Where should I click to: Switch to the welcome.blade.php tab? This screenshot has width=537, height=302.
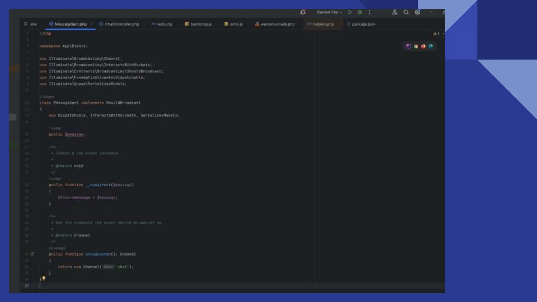coord(277,24)
